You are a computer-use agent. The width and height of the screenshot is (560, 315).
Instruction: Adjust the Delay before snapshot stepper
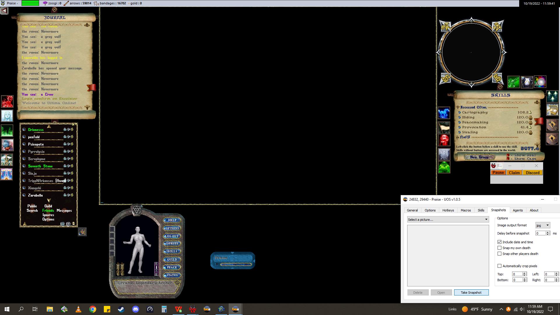point(548,233)
